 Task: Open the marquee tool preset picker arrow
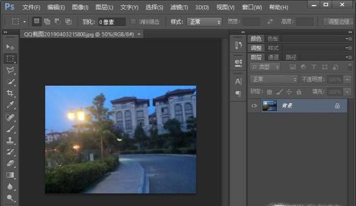point(25,22)
